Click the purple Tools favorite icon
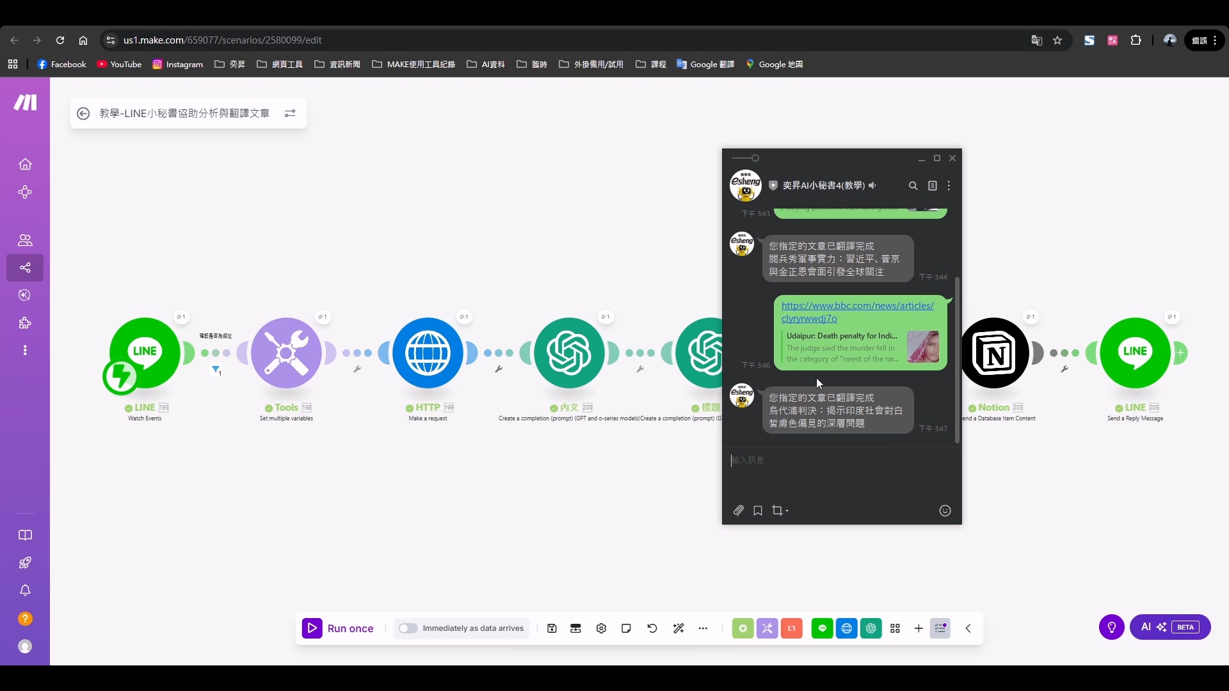 pos(767,628)
